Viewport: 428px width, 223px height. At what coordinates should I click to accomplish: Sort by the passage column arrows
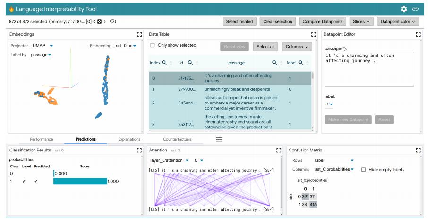tap(281, 63)
